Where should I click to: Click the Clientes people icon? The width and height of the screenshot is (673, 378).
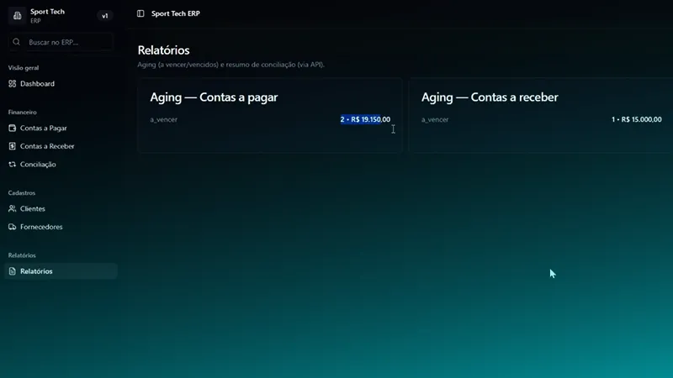click(x=12, y=208)
